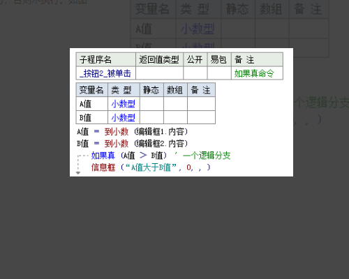Click '小数型' type in the A值 row
Image resolution: width=349 pixels, height=279 pixels.
pyautogui.click(x=124, y=104)
